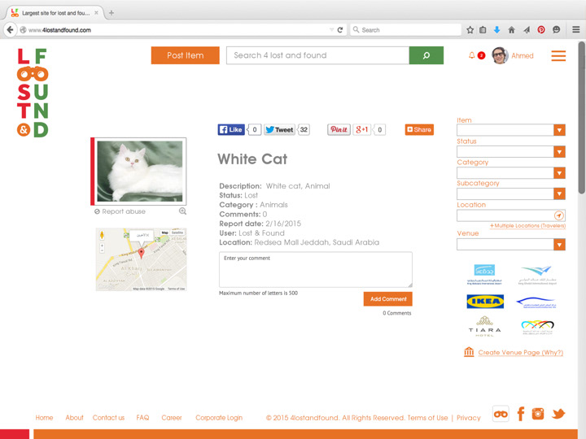
Task: Open Privacy footer link
Action: coord(468,418)
